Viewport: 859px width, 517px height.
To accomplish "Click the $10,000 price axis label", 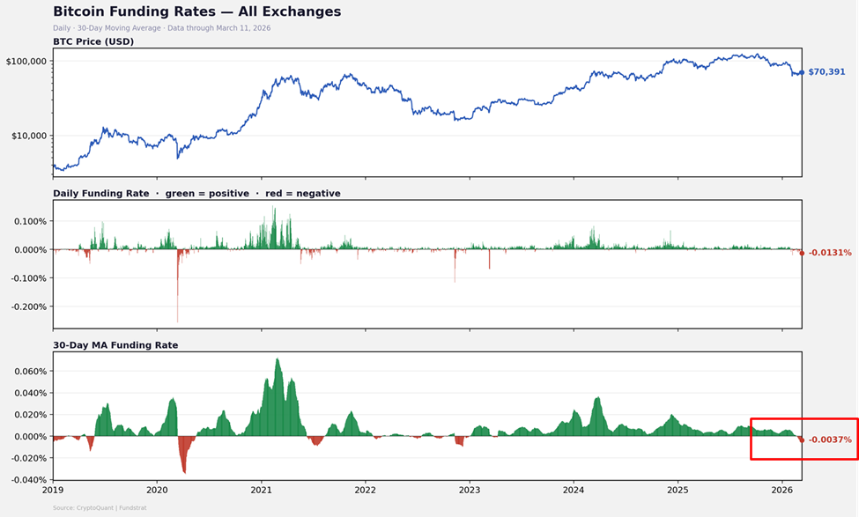I will coord(28,136).
